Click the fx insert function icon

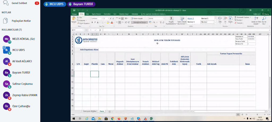tap(100, 30)
